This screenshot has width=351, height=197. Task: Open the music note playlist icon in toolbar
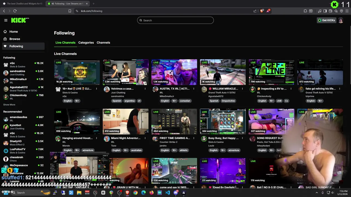pyautogui.click(x=319, y=11)
